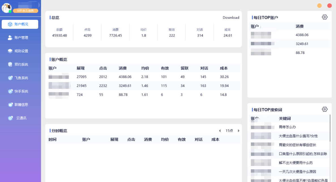Image resolution: width=336 pixels, height=182 pixels.
Task: Click the 云通讯 sidebar icon
Action: click(10, 118)
